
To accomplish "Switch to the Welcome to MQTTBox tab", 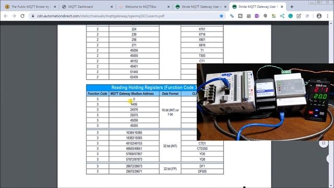I will (x=144, y=7).
